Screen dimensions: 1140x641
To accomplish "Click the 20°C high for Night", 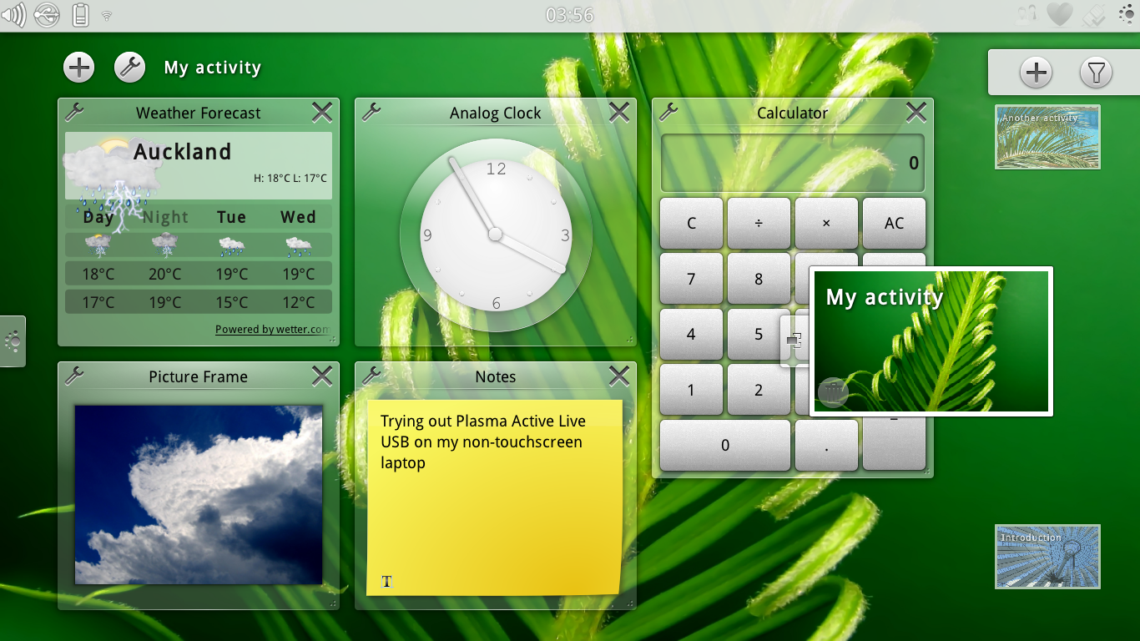I will tap(165, 274).
